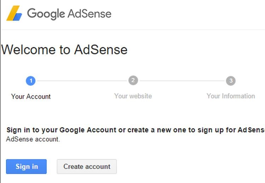Click the word Google in the header logo

pyautogui.click(x=46, y=14)
